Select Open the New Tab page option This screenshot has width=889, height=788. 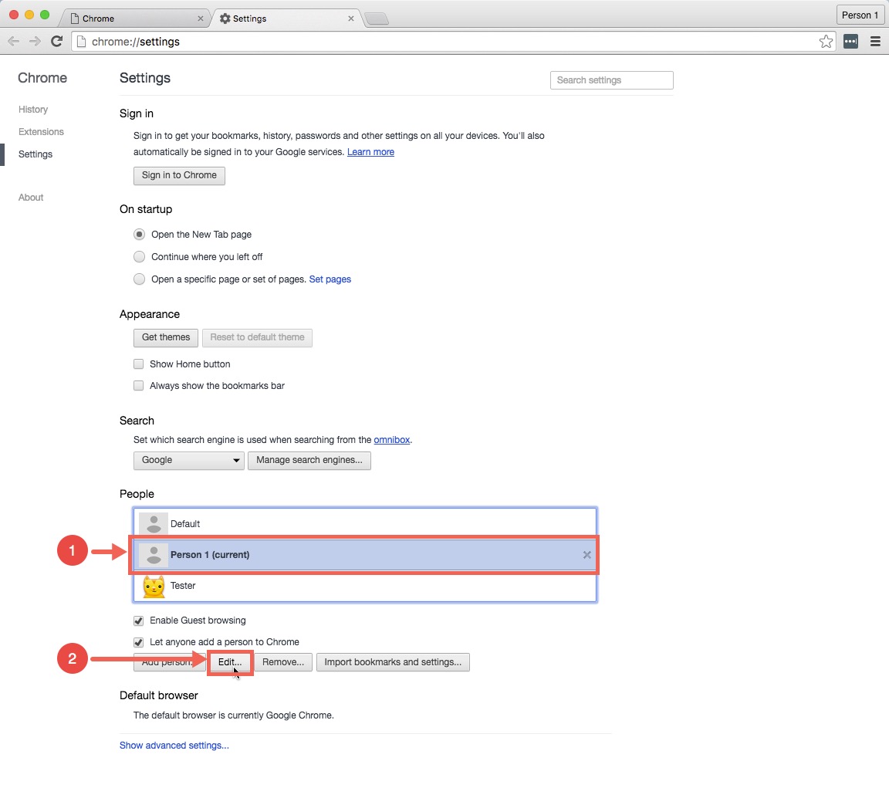pos(139,235)
